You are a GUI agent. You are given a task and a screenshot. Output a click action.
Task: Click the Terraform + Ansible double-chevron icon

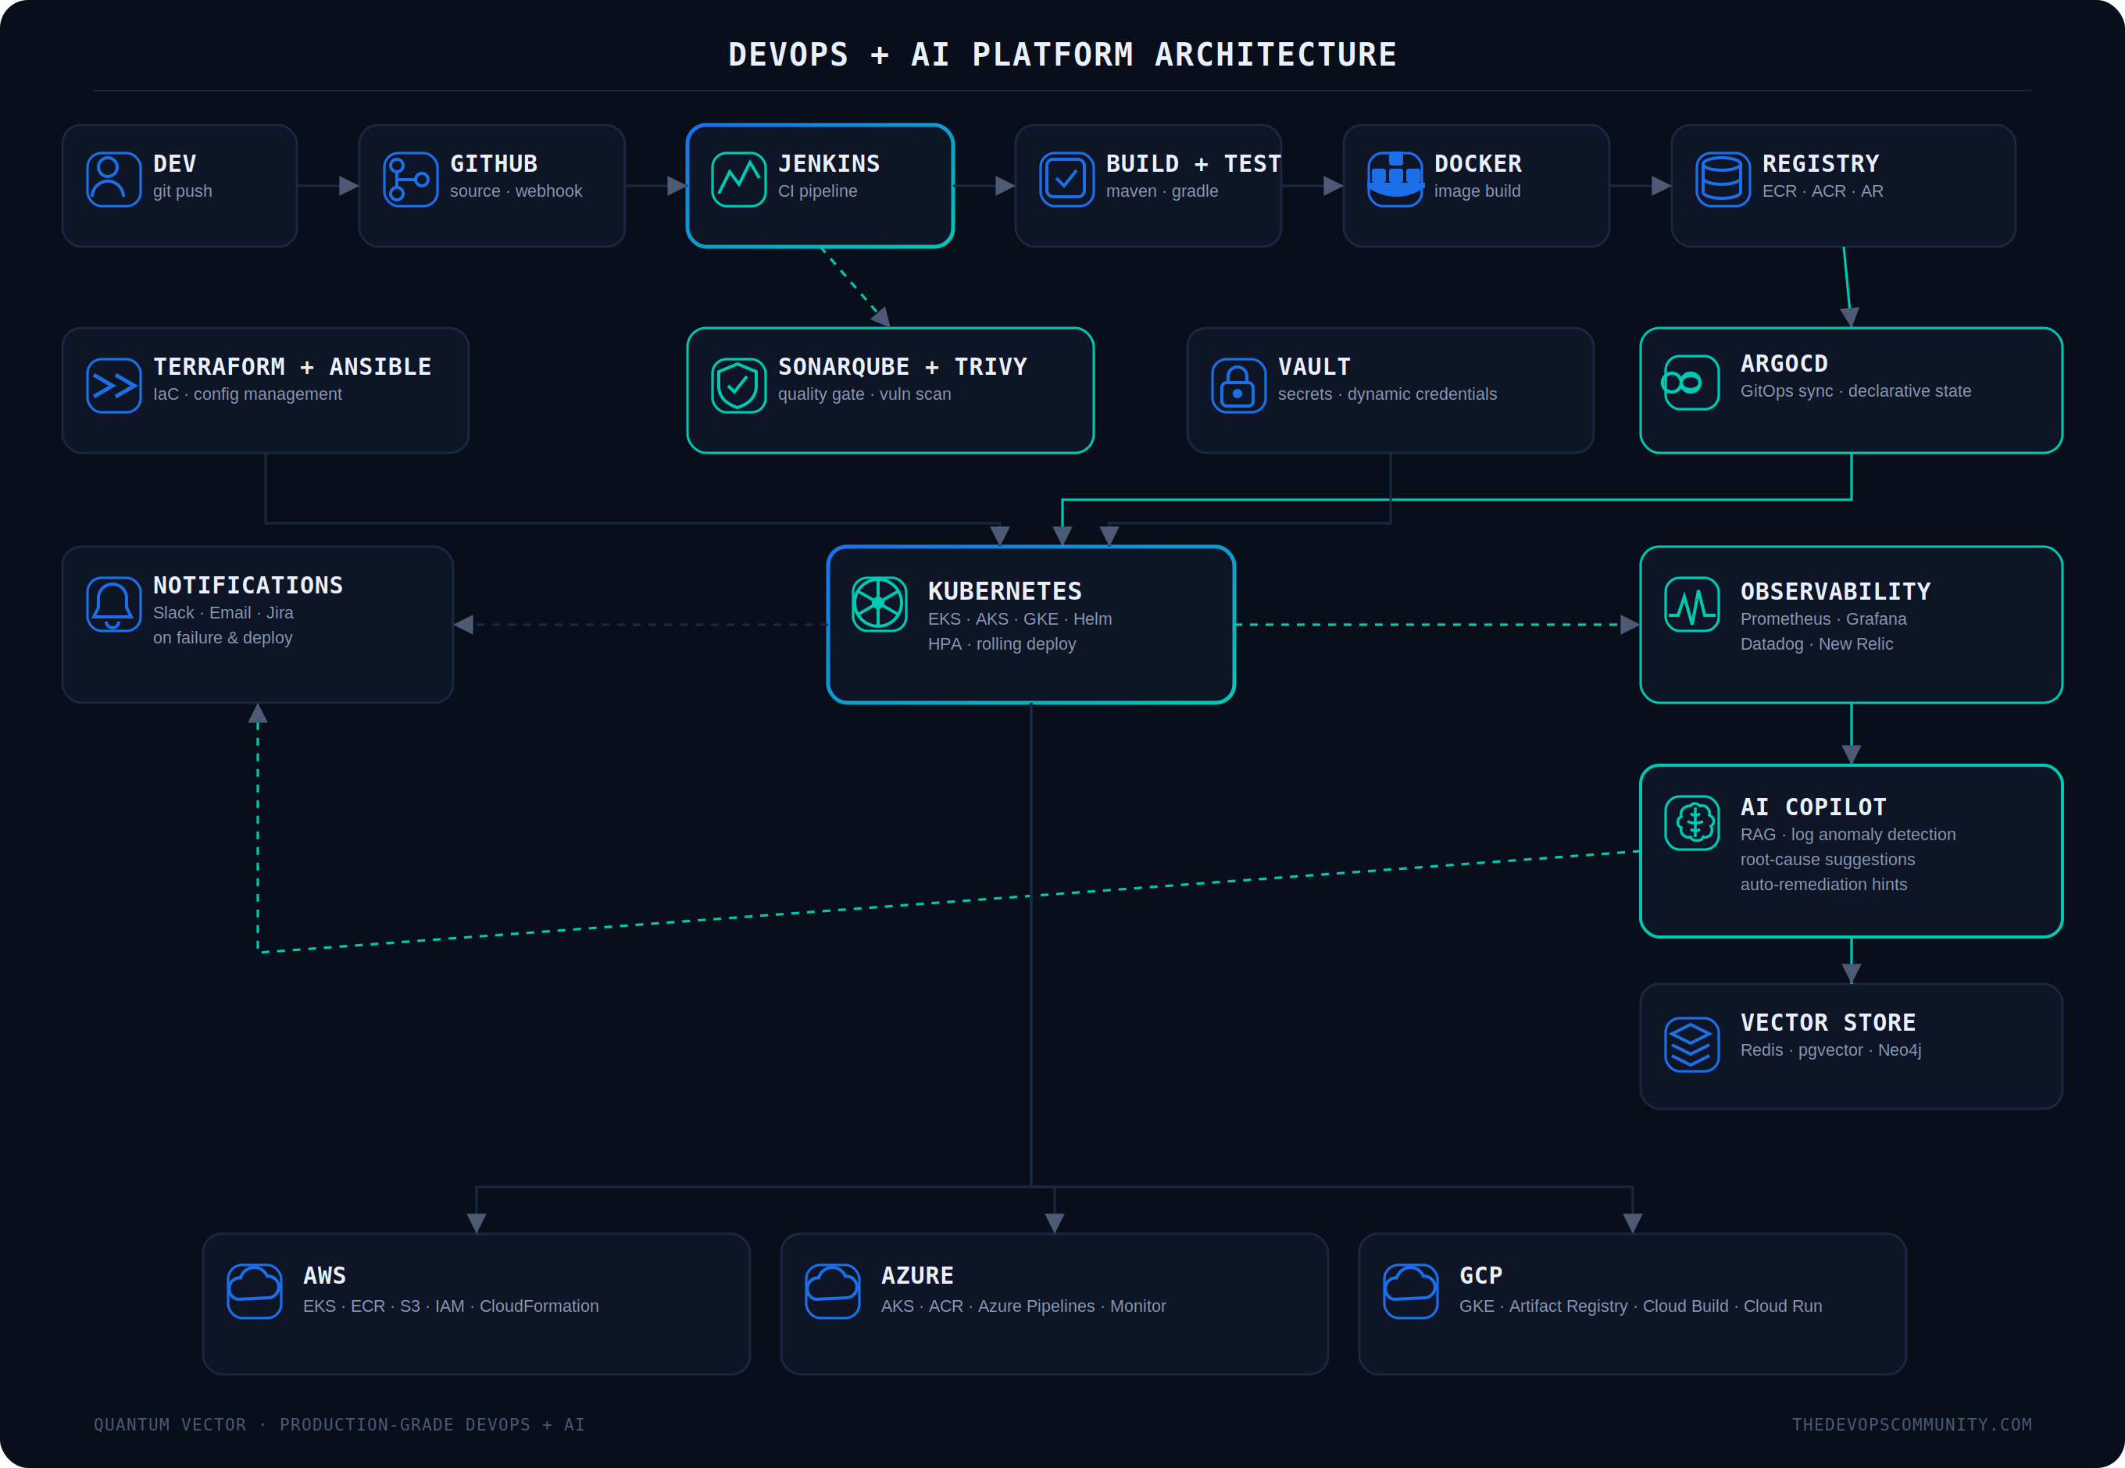tap(113, 386)
